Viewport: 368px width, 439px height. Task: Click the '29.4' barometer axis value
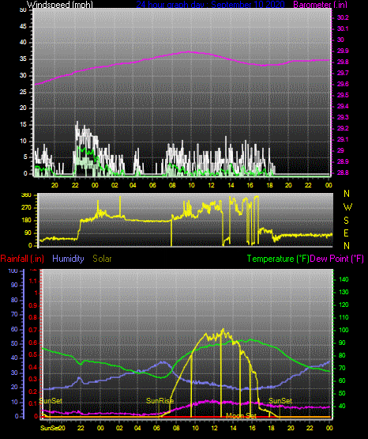tap(343, 107)
